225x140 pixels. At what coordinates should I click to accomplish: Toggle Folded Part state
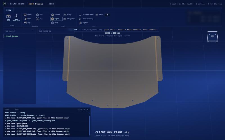pos(86,15)
